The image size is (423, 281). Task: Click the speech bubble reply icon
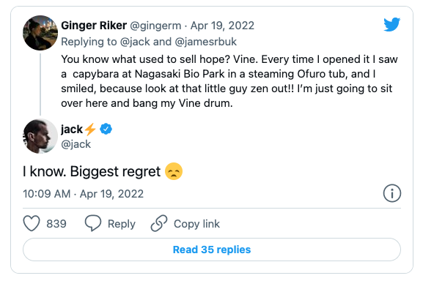[93, 223]
